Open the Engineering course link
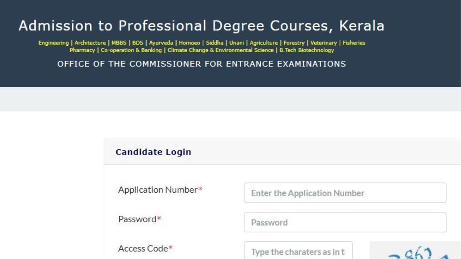461x259 pixels. point(53,43)
